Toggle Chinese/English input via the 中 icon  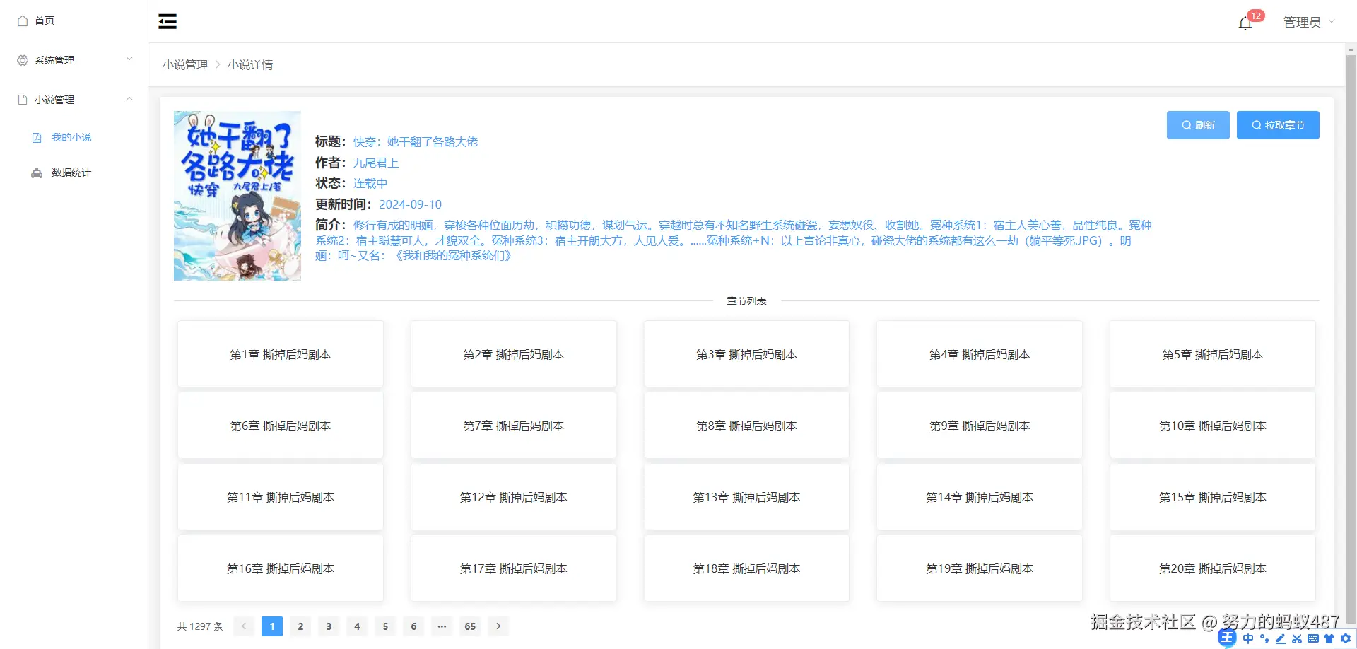point(1248,638)
